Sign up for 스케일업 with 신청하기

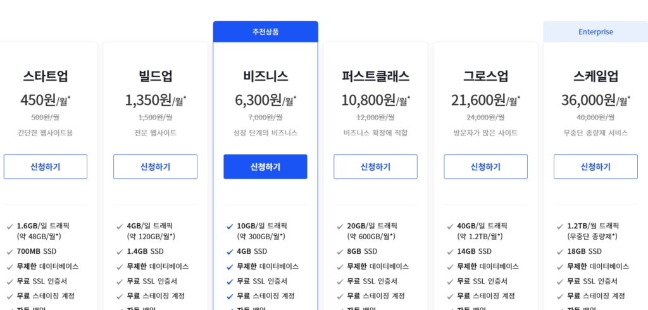(595, 167)
